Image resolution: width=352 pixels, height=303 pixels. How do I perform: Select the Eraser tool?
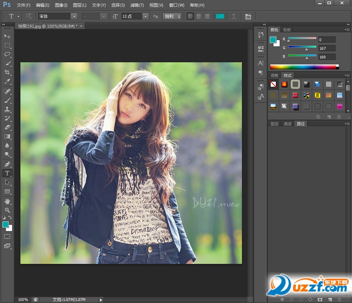[x=7, y=127]
